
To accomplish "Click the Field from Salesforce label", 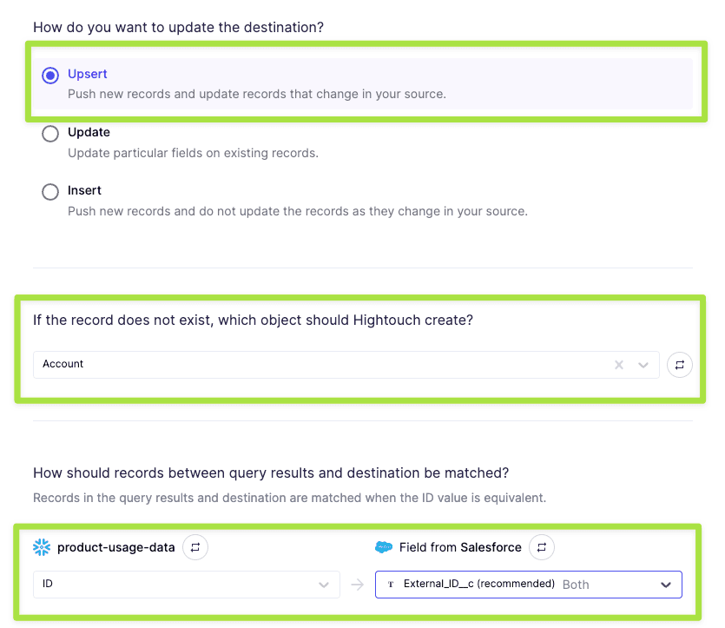I will click(x=460, y=547).
